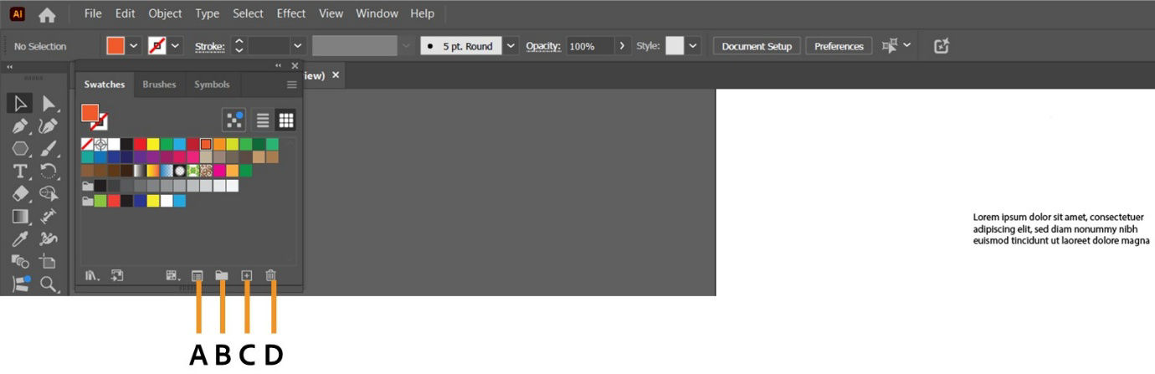This screenshot has width=1155, height=374.
Task: Select the Pen tool
Action: [x=21, y=126]
